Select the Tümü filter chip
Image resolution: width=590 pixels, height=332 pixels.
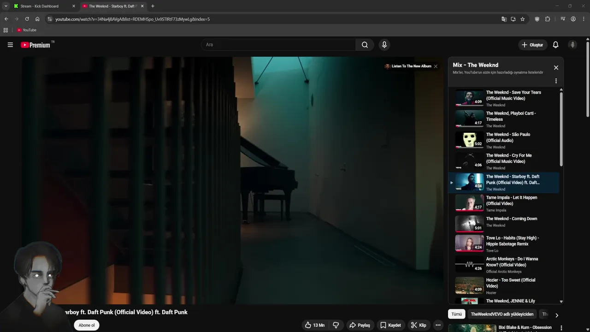point(456,314)
